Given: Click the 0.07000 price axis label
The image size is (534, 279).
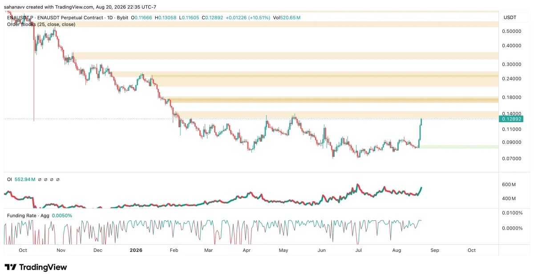Looking at the screenshot, I should [511, 159].
